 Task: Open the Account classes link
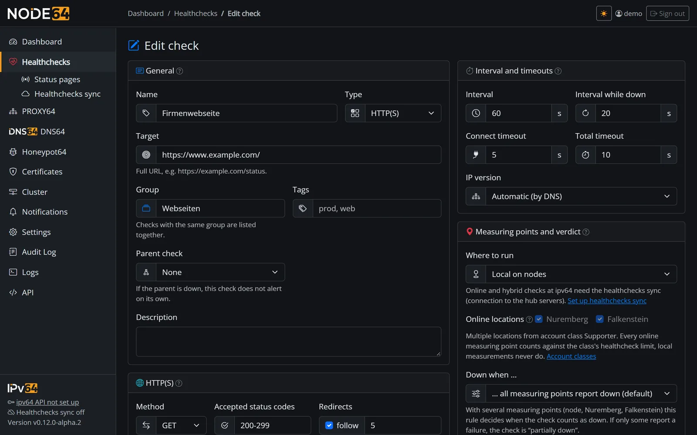coord(571,356)
